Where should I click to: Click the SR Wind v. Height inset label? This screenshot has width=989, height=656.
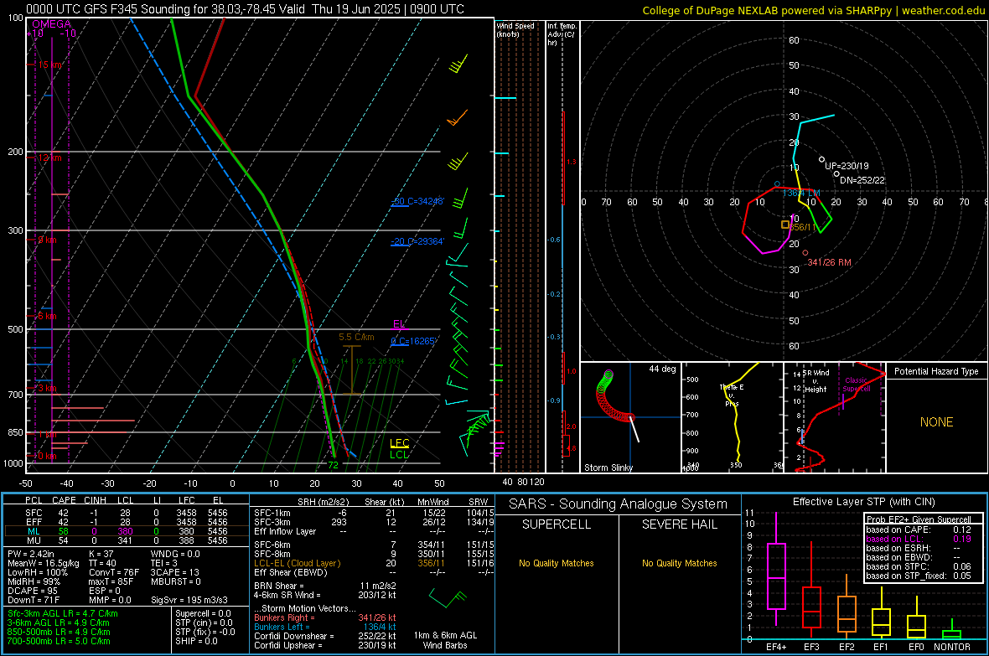click(816, 381)
